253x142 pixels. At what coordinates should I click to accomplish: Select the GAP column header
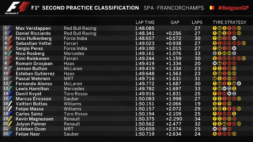coord(175,22)
